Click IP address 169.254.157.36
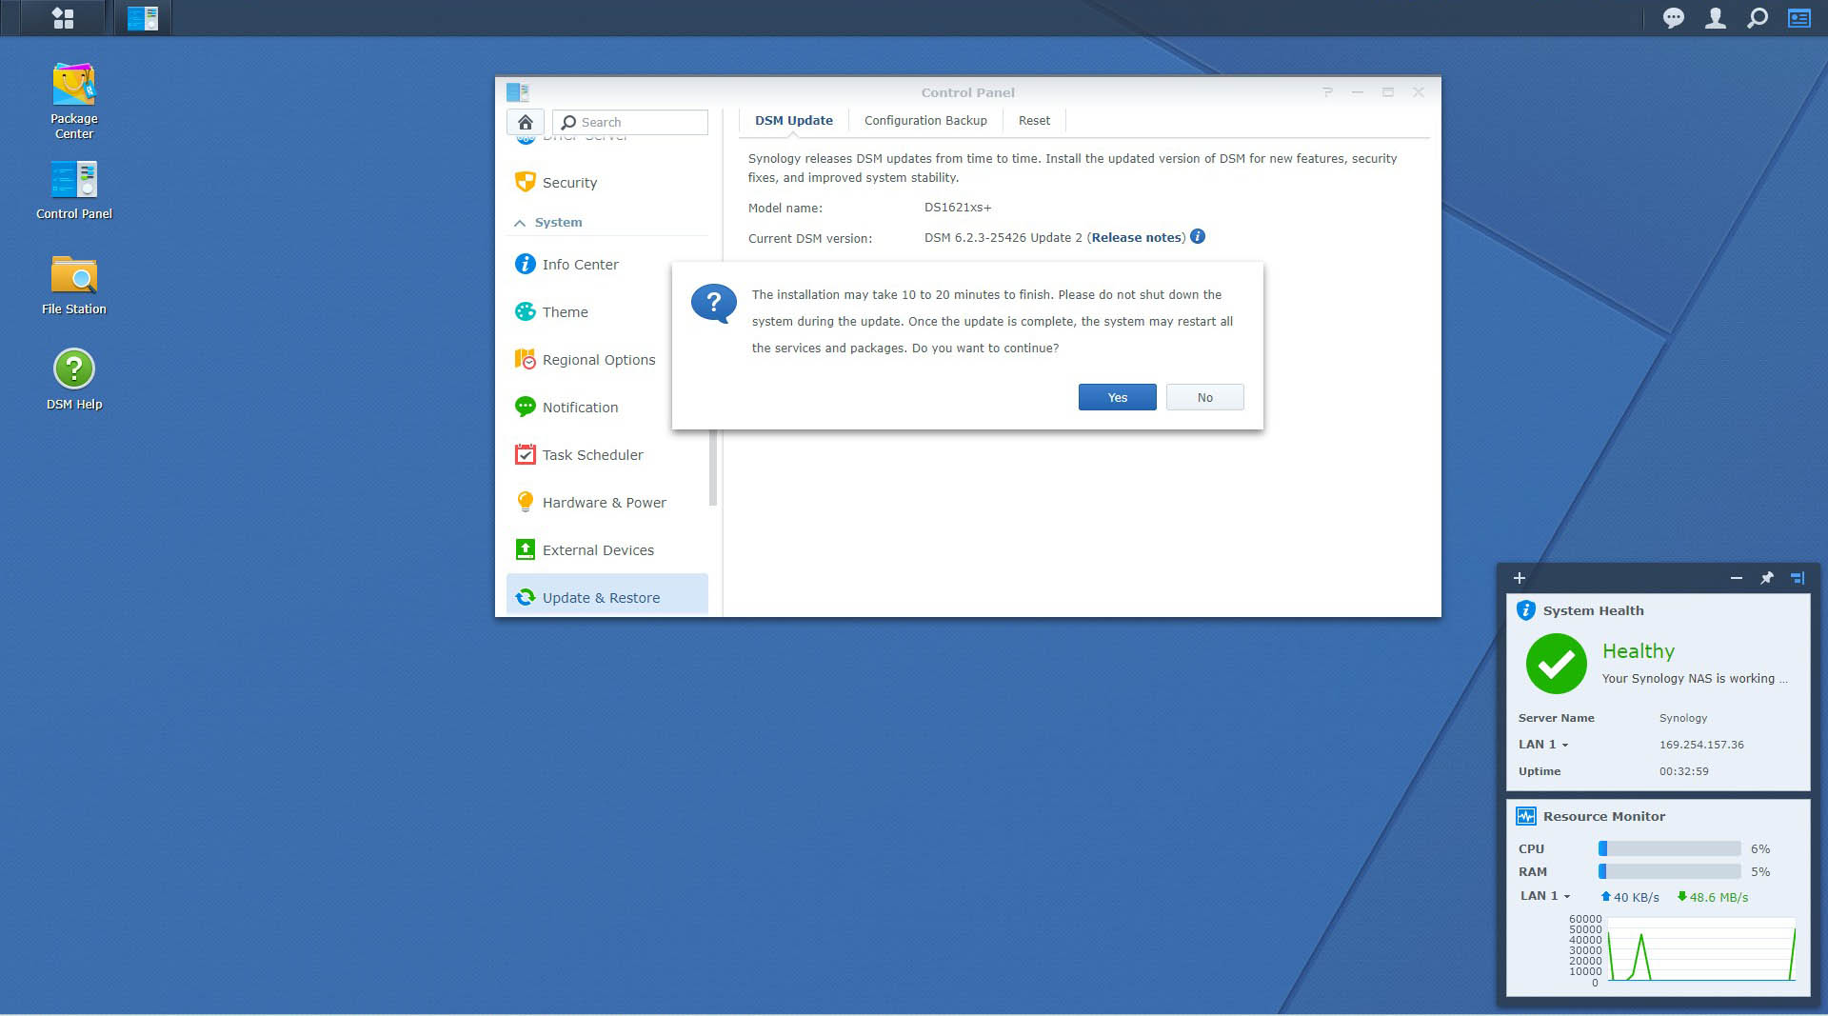This screenshot has height=1016, width=1828. [x=1701, y=745]
